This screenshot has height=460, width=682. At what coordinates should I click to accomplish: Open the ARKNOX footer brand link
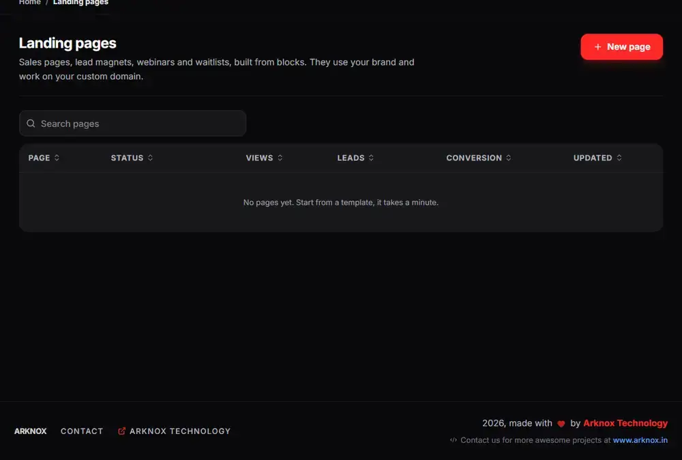click(x=31, y=431)
